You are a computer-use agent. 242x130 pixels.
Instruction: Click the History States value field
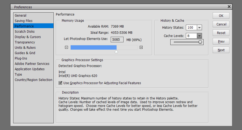[x=192, y=28]
